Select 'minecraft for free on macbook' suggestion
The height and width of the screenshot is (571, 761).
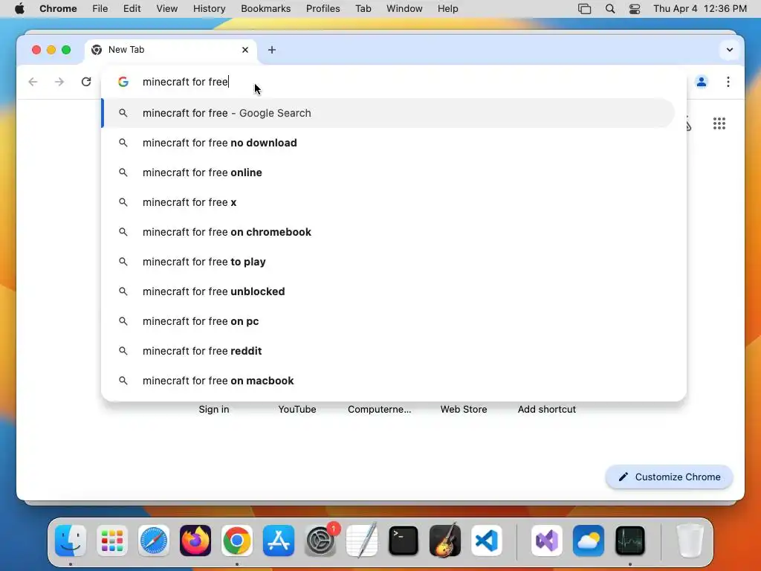[388, 381]
